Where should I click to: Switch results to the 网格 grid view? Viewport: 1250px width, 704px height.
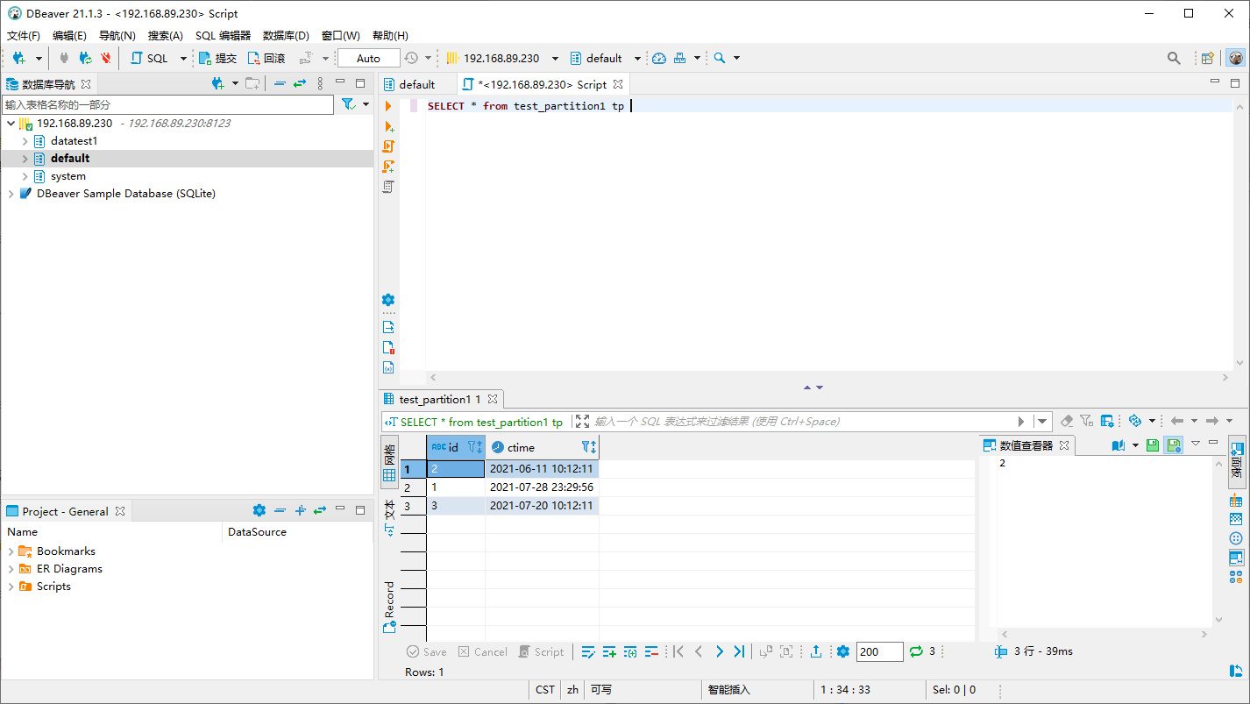(x=389, y=464)
